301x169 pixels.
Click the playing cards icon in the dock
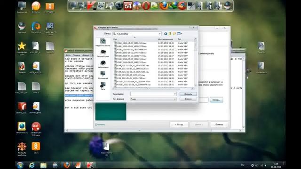pyautogui.click(x=101, y=6)
